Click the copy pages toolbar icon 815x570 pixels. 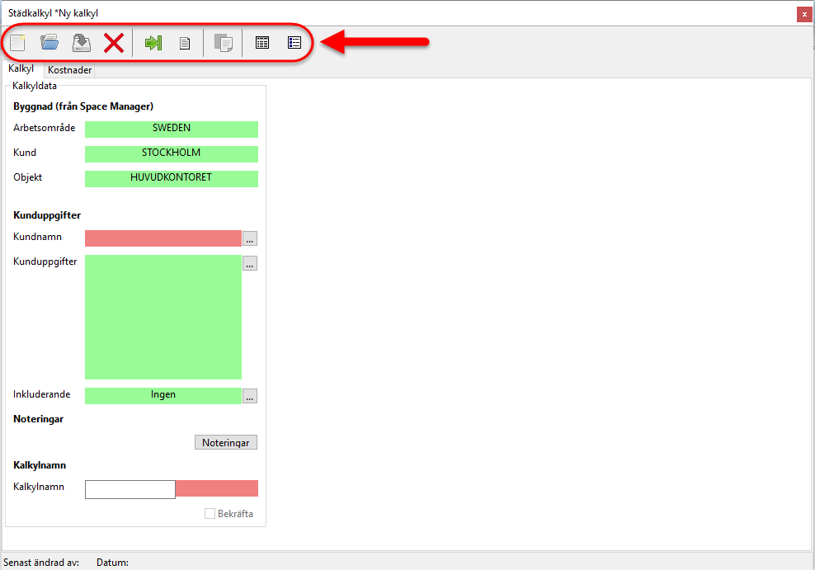click(224, 43)
